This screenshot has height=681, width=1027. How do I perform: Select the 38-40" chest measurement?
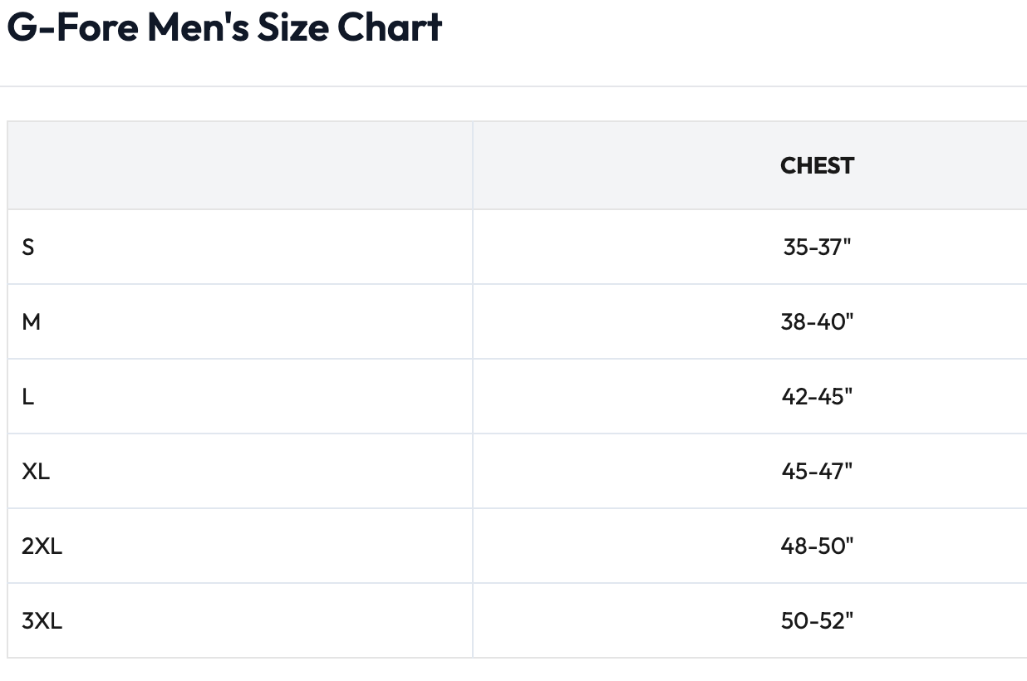tap(817, 321)
